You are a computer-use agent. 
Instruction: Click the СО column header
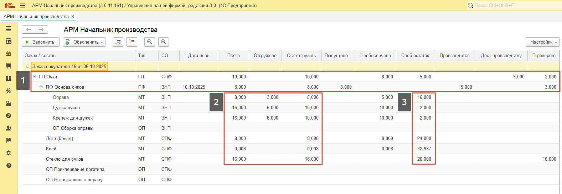pos(169,55)
